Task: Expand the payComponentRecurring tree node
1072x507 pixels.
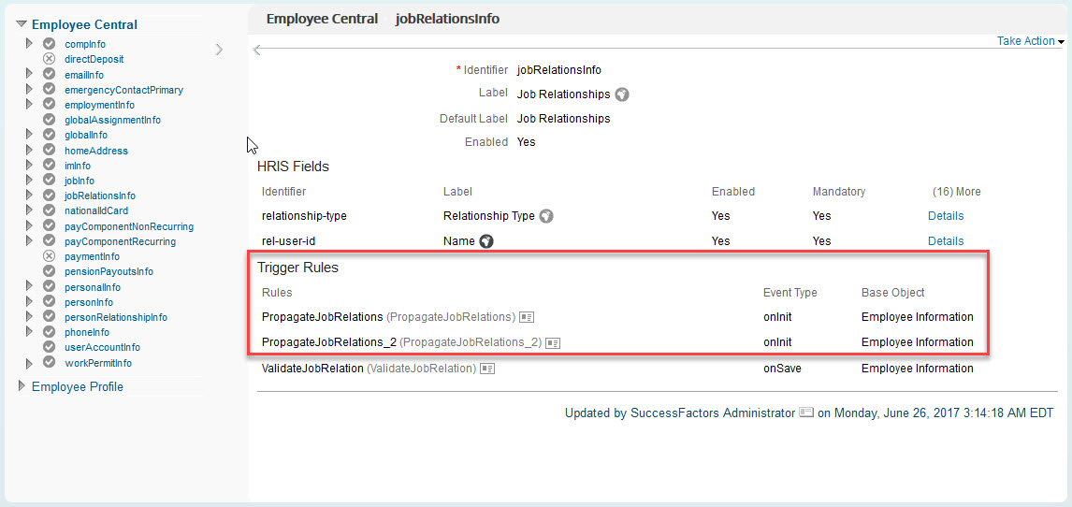Action: (29, 240)
